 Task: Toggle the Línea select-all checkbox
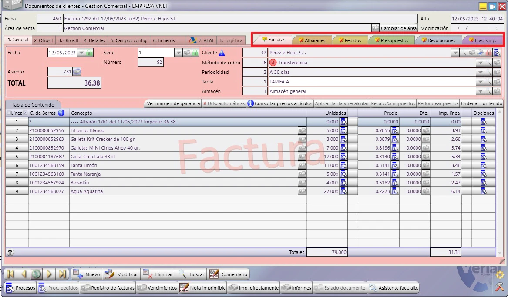pyautogui.click(x=8, y=113)
